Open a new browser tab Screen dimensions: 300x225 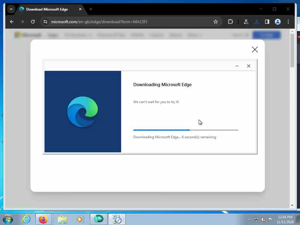[x=91, y=9]
